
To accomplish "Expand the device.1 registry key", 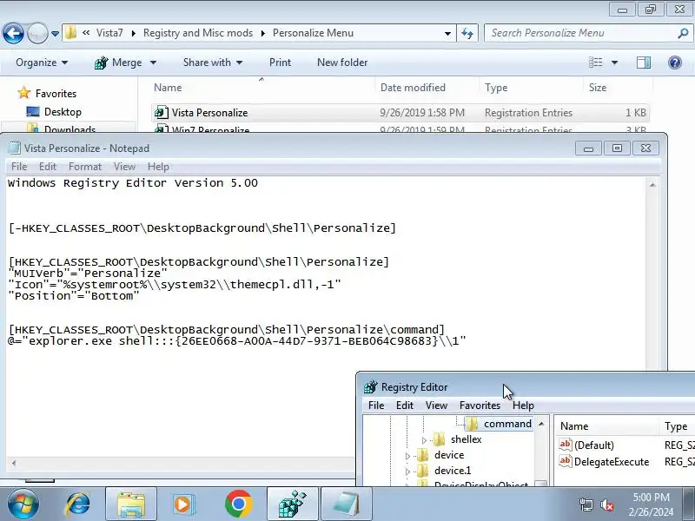I will 407,472.
